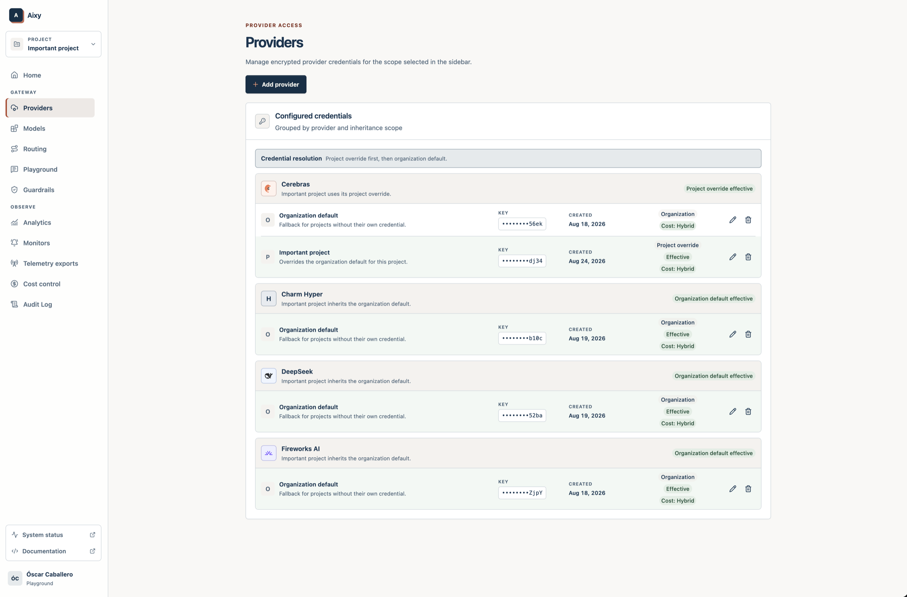Delete DeepSeek organization default credential
This screenshot has width=907, height=597.
pyautogui.click(x=748, y=412)
